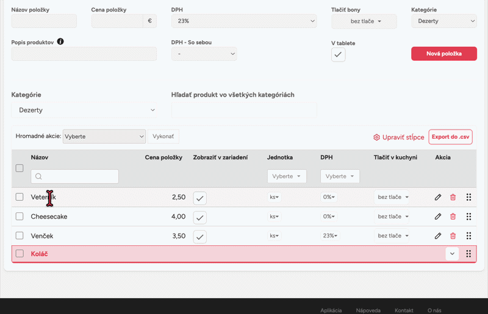Screen dimensions: 488x314
Task: Delete the Veterník item via trash icon
Action: coord(453,197)
